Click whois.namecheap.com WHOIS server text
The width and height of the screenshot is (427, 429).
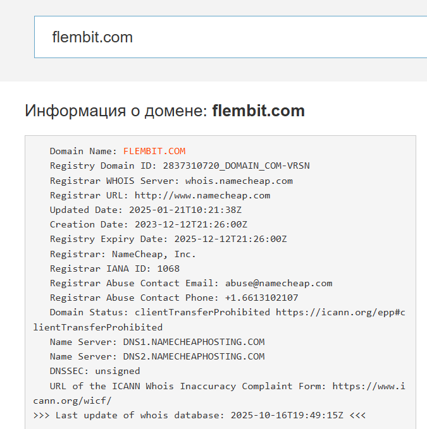[x=238, y=181]
